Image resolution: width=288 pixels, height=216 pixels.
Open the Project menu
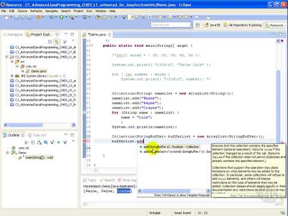(78, 11)
